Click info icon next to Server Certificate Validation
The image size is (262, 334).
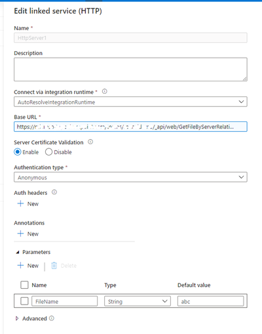pos(90,142)
